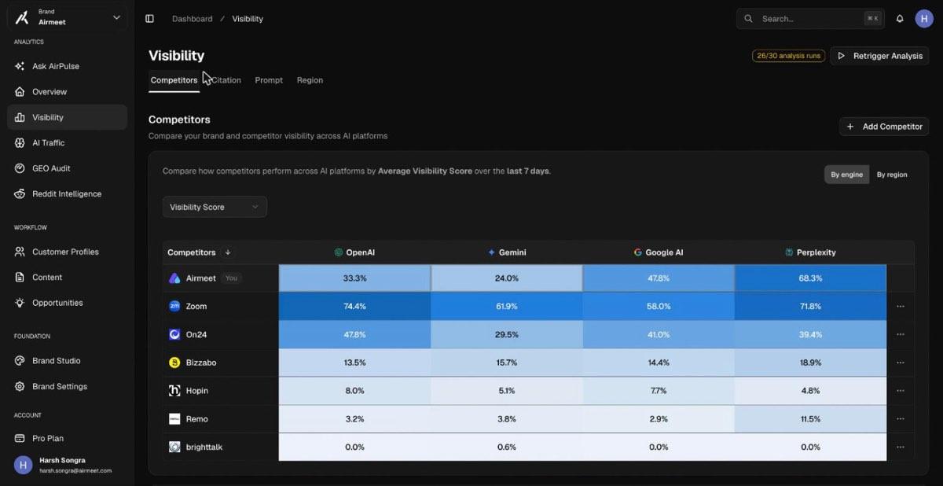Click the On24 logo icon

174,334
